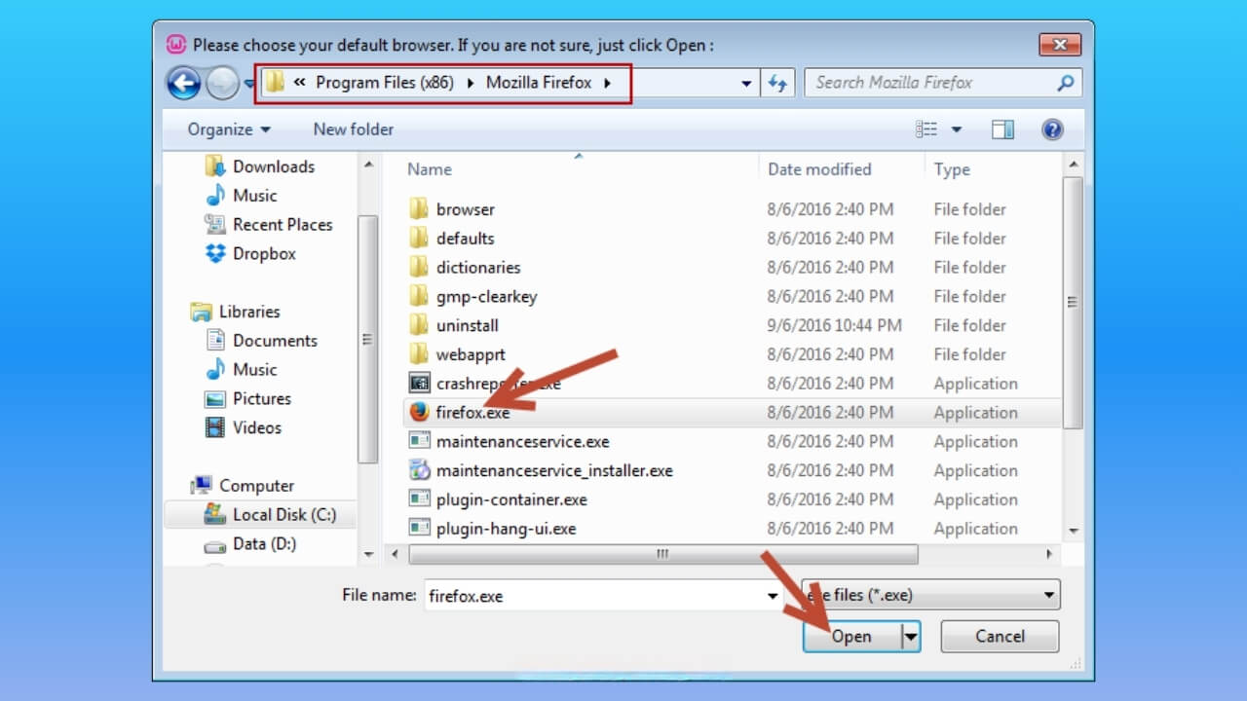The image size is (1247, 701).
Task: Click the double chevron in the address bar
Action: point(301,83)
